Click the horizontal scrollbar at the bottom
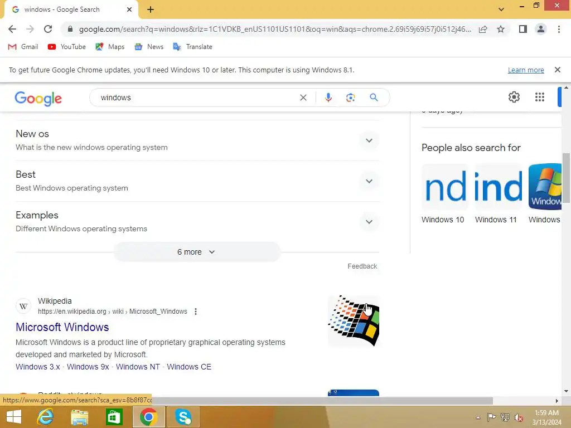Screen dimensions: 571x428 point(322,401)
